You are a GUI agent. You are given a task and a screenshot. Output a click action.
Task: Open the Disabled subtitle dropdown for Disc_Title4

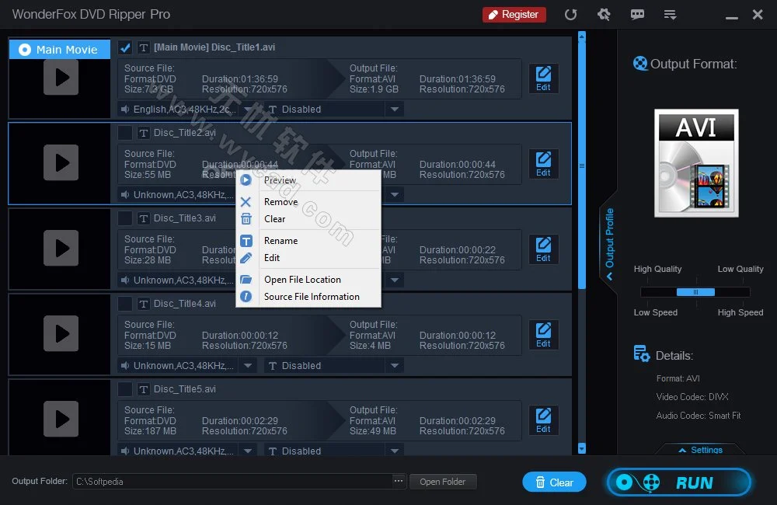(x=395, y=365)
